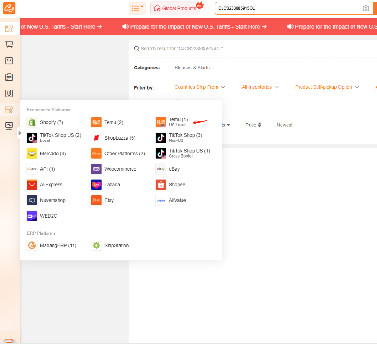Open the analytics monitor sidebar icon
Screen dimensions: 377x344
[9, 126]
